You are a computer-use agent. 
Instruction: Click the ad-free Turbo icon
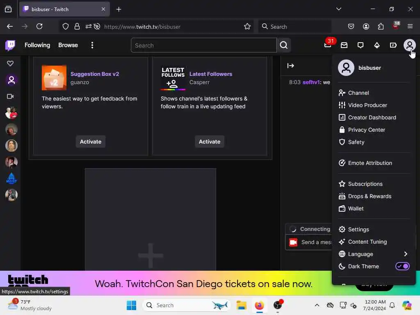coord(393,45)
